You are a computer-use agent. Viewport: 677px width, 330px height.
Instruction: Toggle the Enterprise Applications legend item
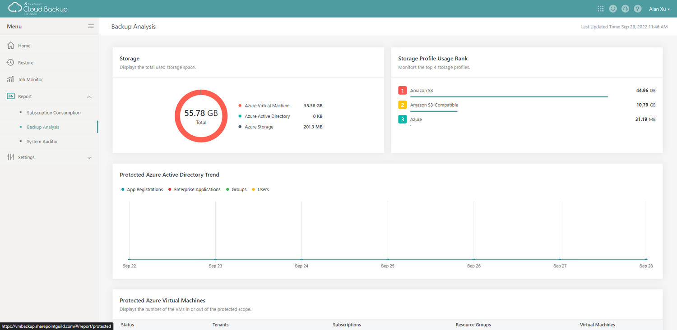pos(194,189)
